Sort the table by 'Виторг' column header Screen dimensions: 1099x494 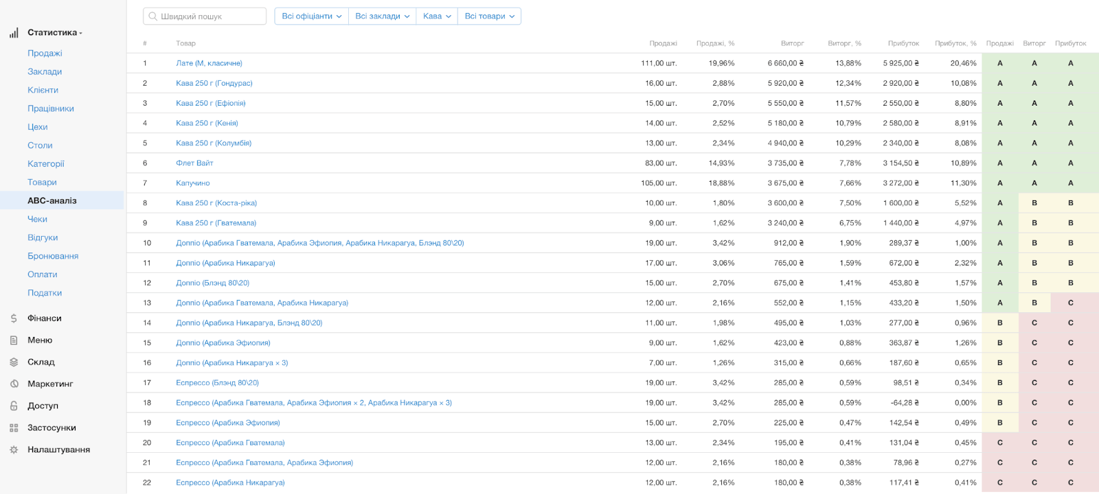pos(792,43)
